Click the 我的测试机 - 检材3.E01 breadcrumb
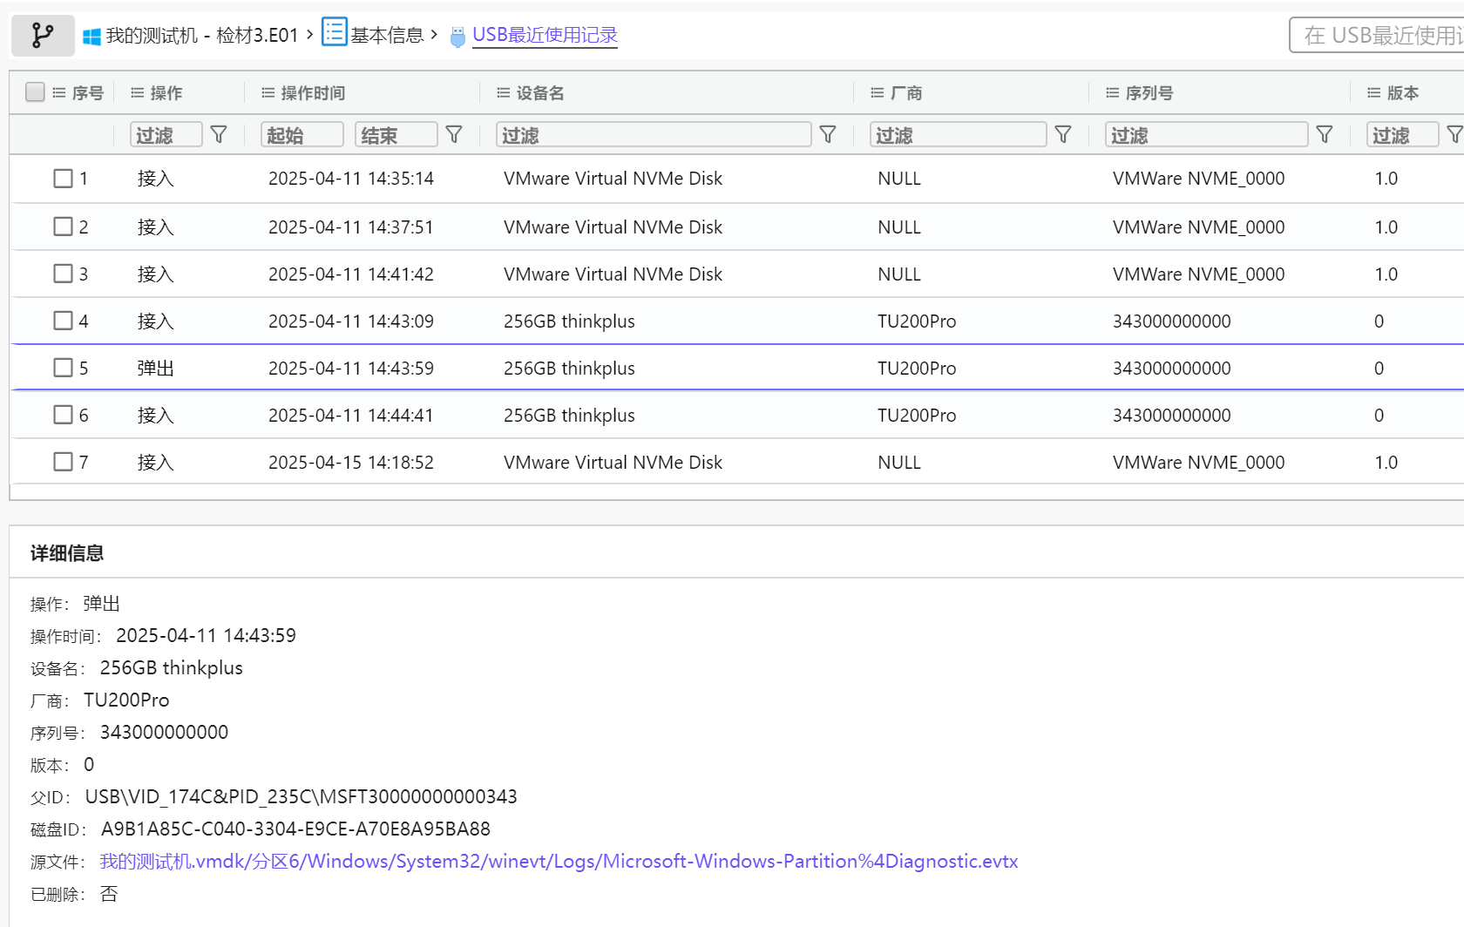Viewport: 1464px width, 927px height. pyautogui.click(x=202, y=36)
